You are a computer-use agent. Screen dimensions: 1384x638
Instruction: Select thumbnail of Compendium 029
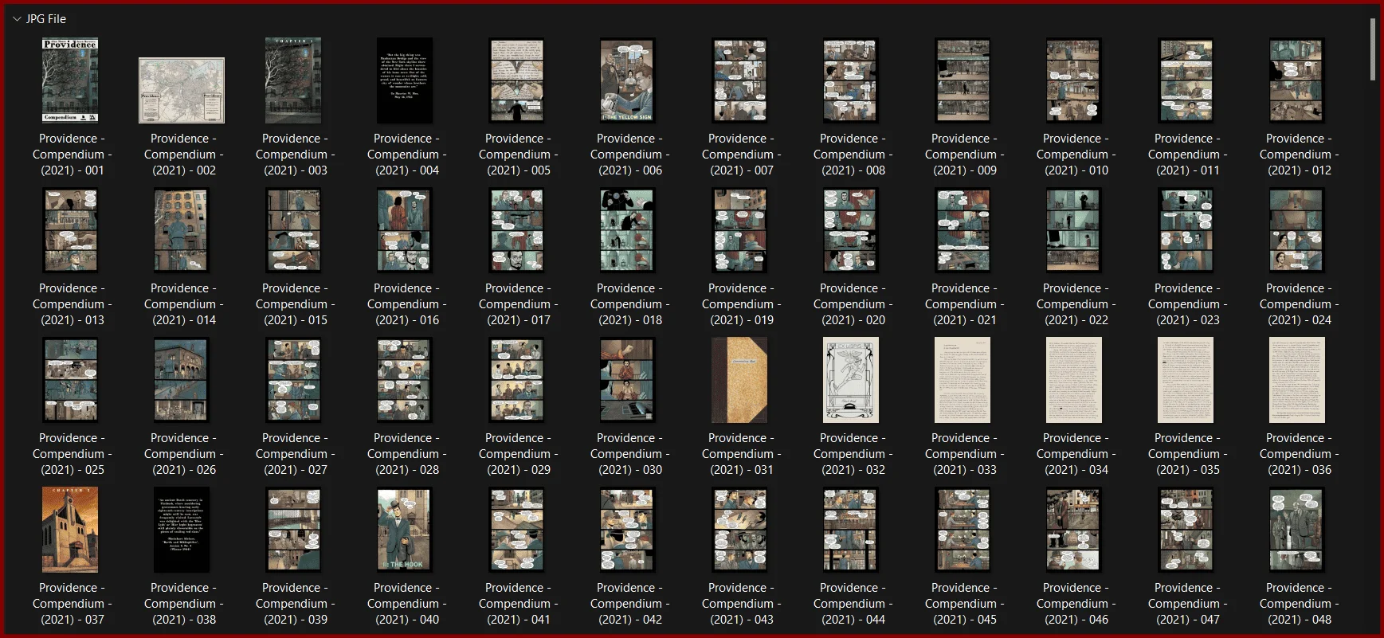tap(516, 380)
